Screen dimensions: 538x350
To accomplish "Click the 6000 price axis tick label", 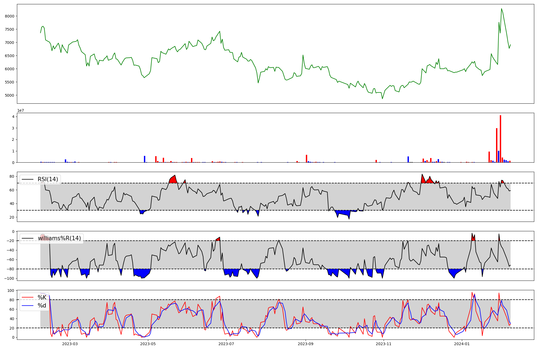I will 9,69.
